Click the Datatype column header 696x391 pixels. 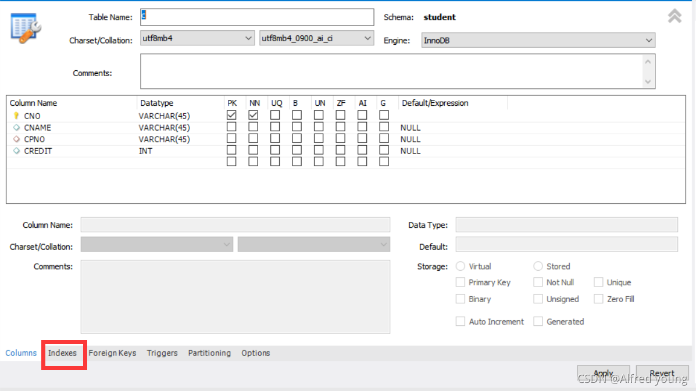tap(156, 103)
